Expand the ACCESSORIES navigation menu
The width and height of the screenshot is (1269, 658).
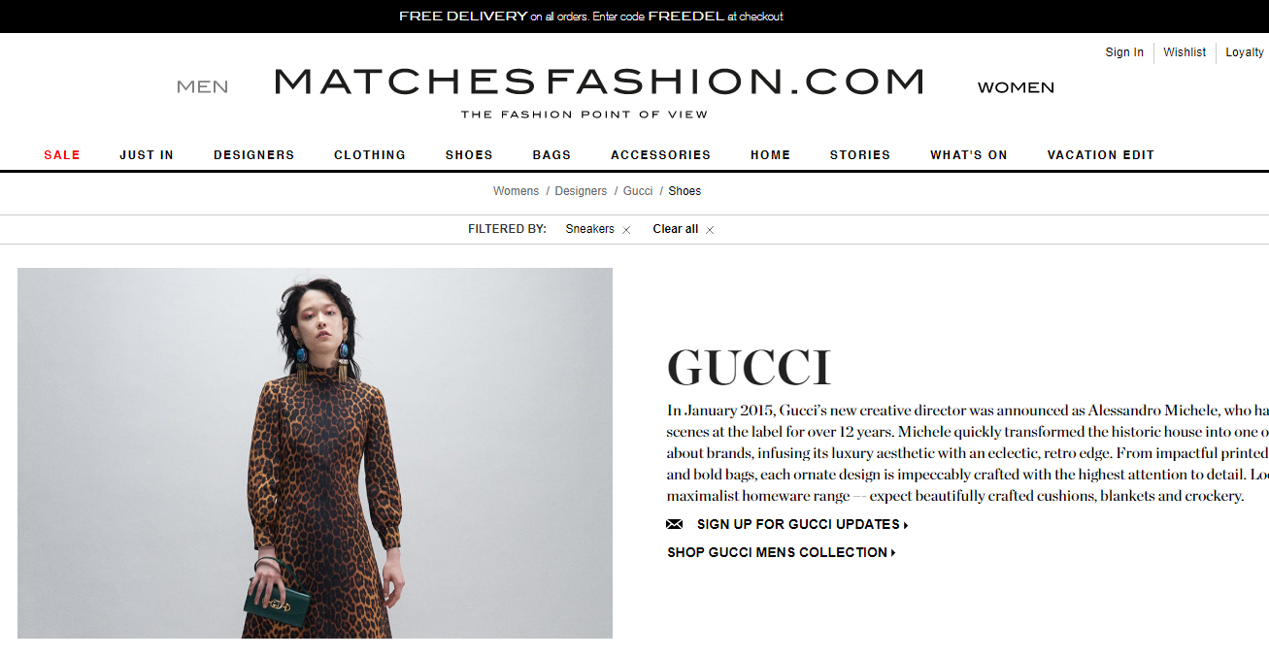coord(661,154)
